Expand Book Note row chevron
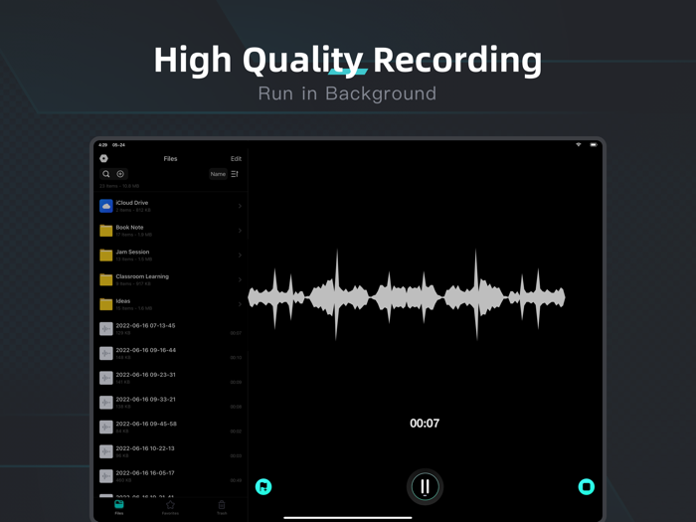Viewport: 696px width, 522px height. click(x=240, y=231)
